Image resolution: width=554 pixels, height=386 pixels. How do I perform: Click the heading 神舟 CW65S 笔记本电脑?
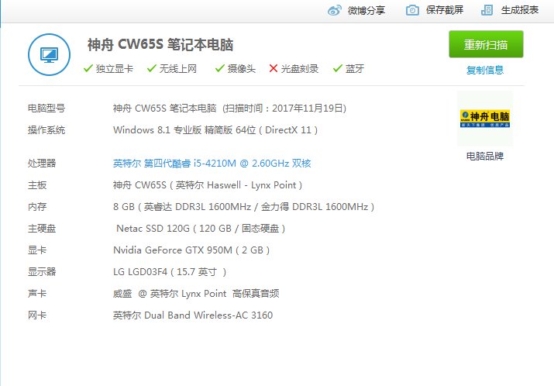(160, 45)
